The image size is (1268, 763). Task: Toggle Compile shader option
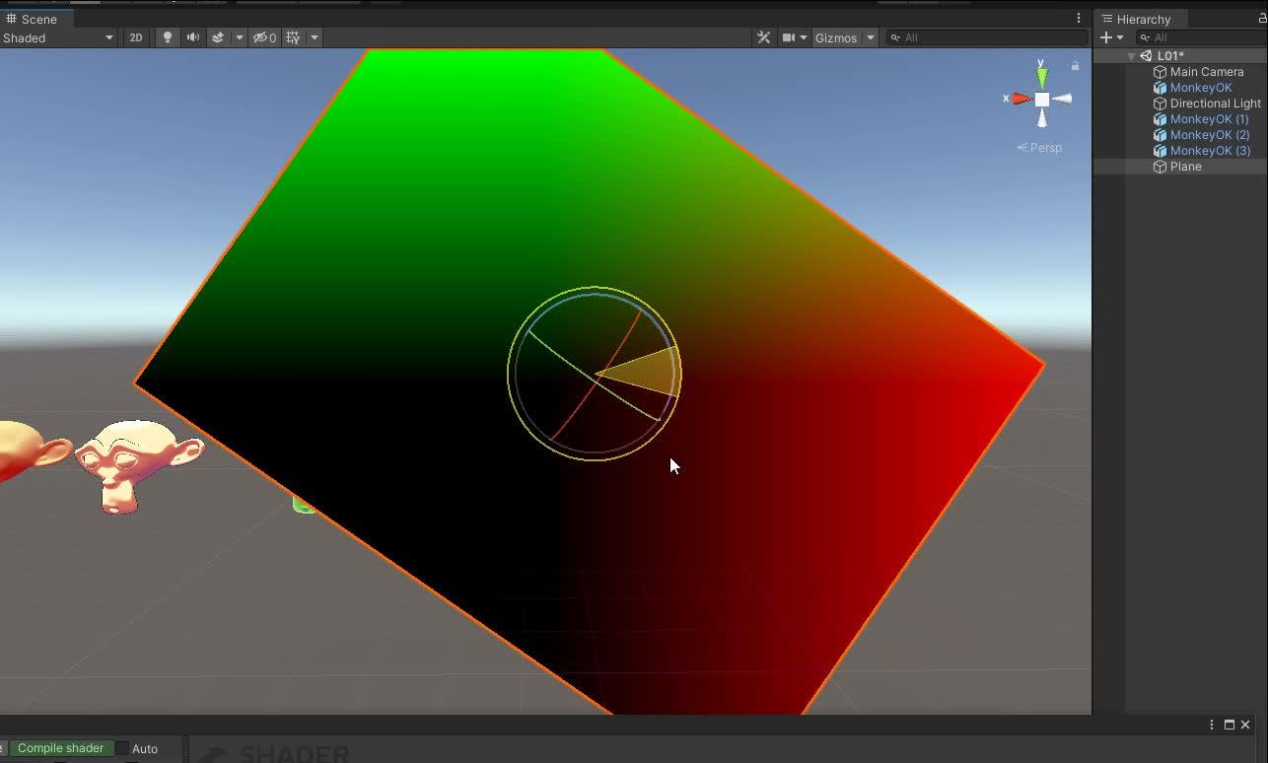[x=61, y=748]
